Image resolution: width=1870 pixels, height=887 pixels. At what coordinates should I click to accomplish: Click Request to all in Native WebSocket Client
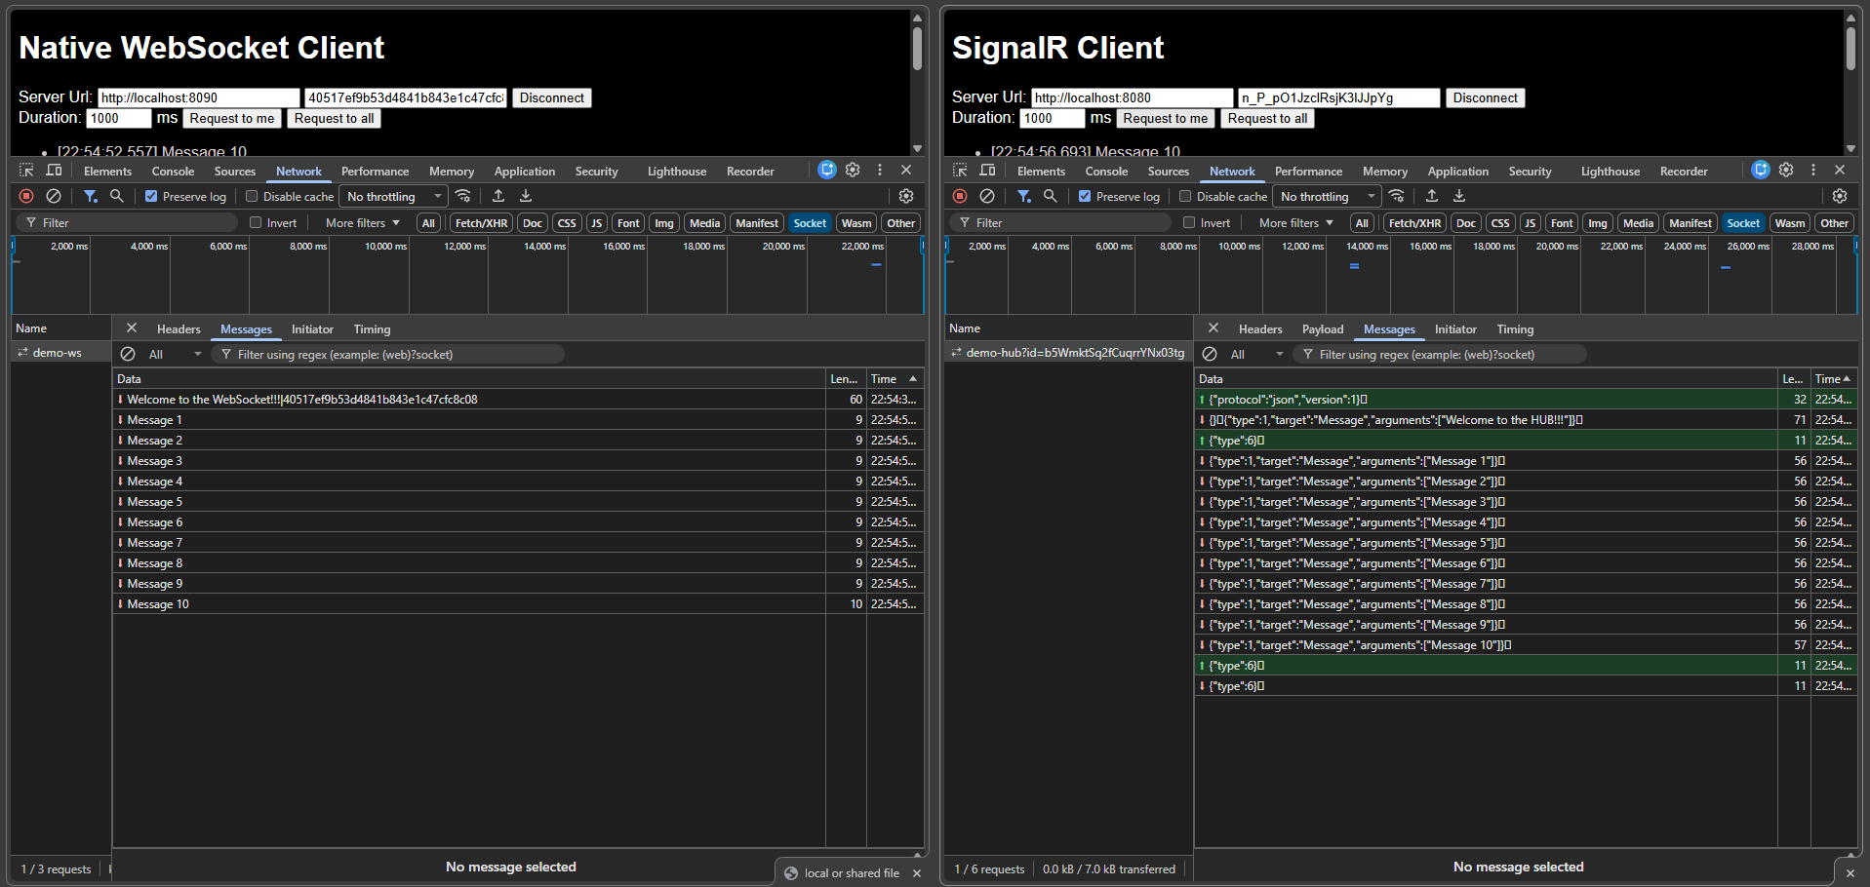point(335,118)
